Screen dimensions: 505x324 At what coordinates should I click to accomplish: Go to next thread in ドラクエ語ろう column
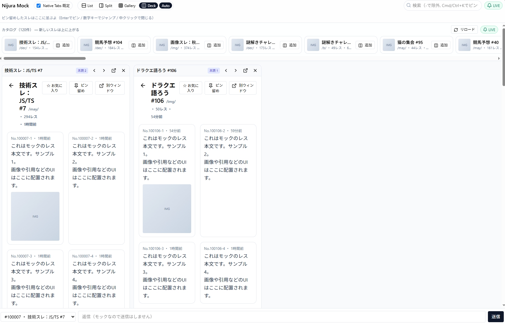pos(235,70)
